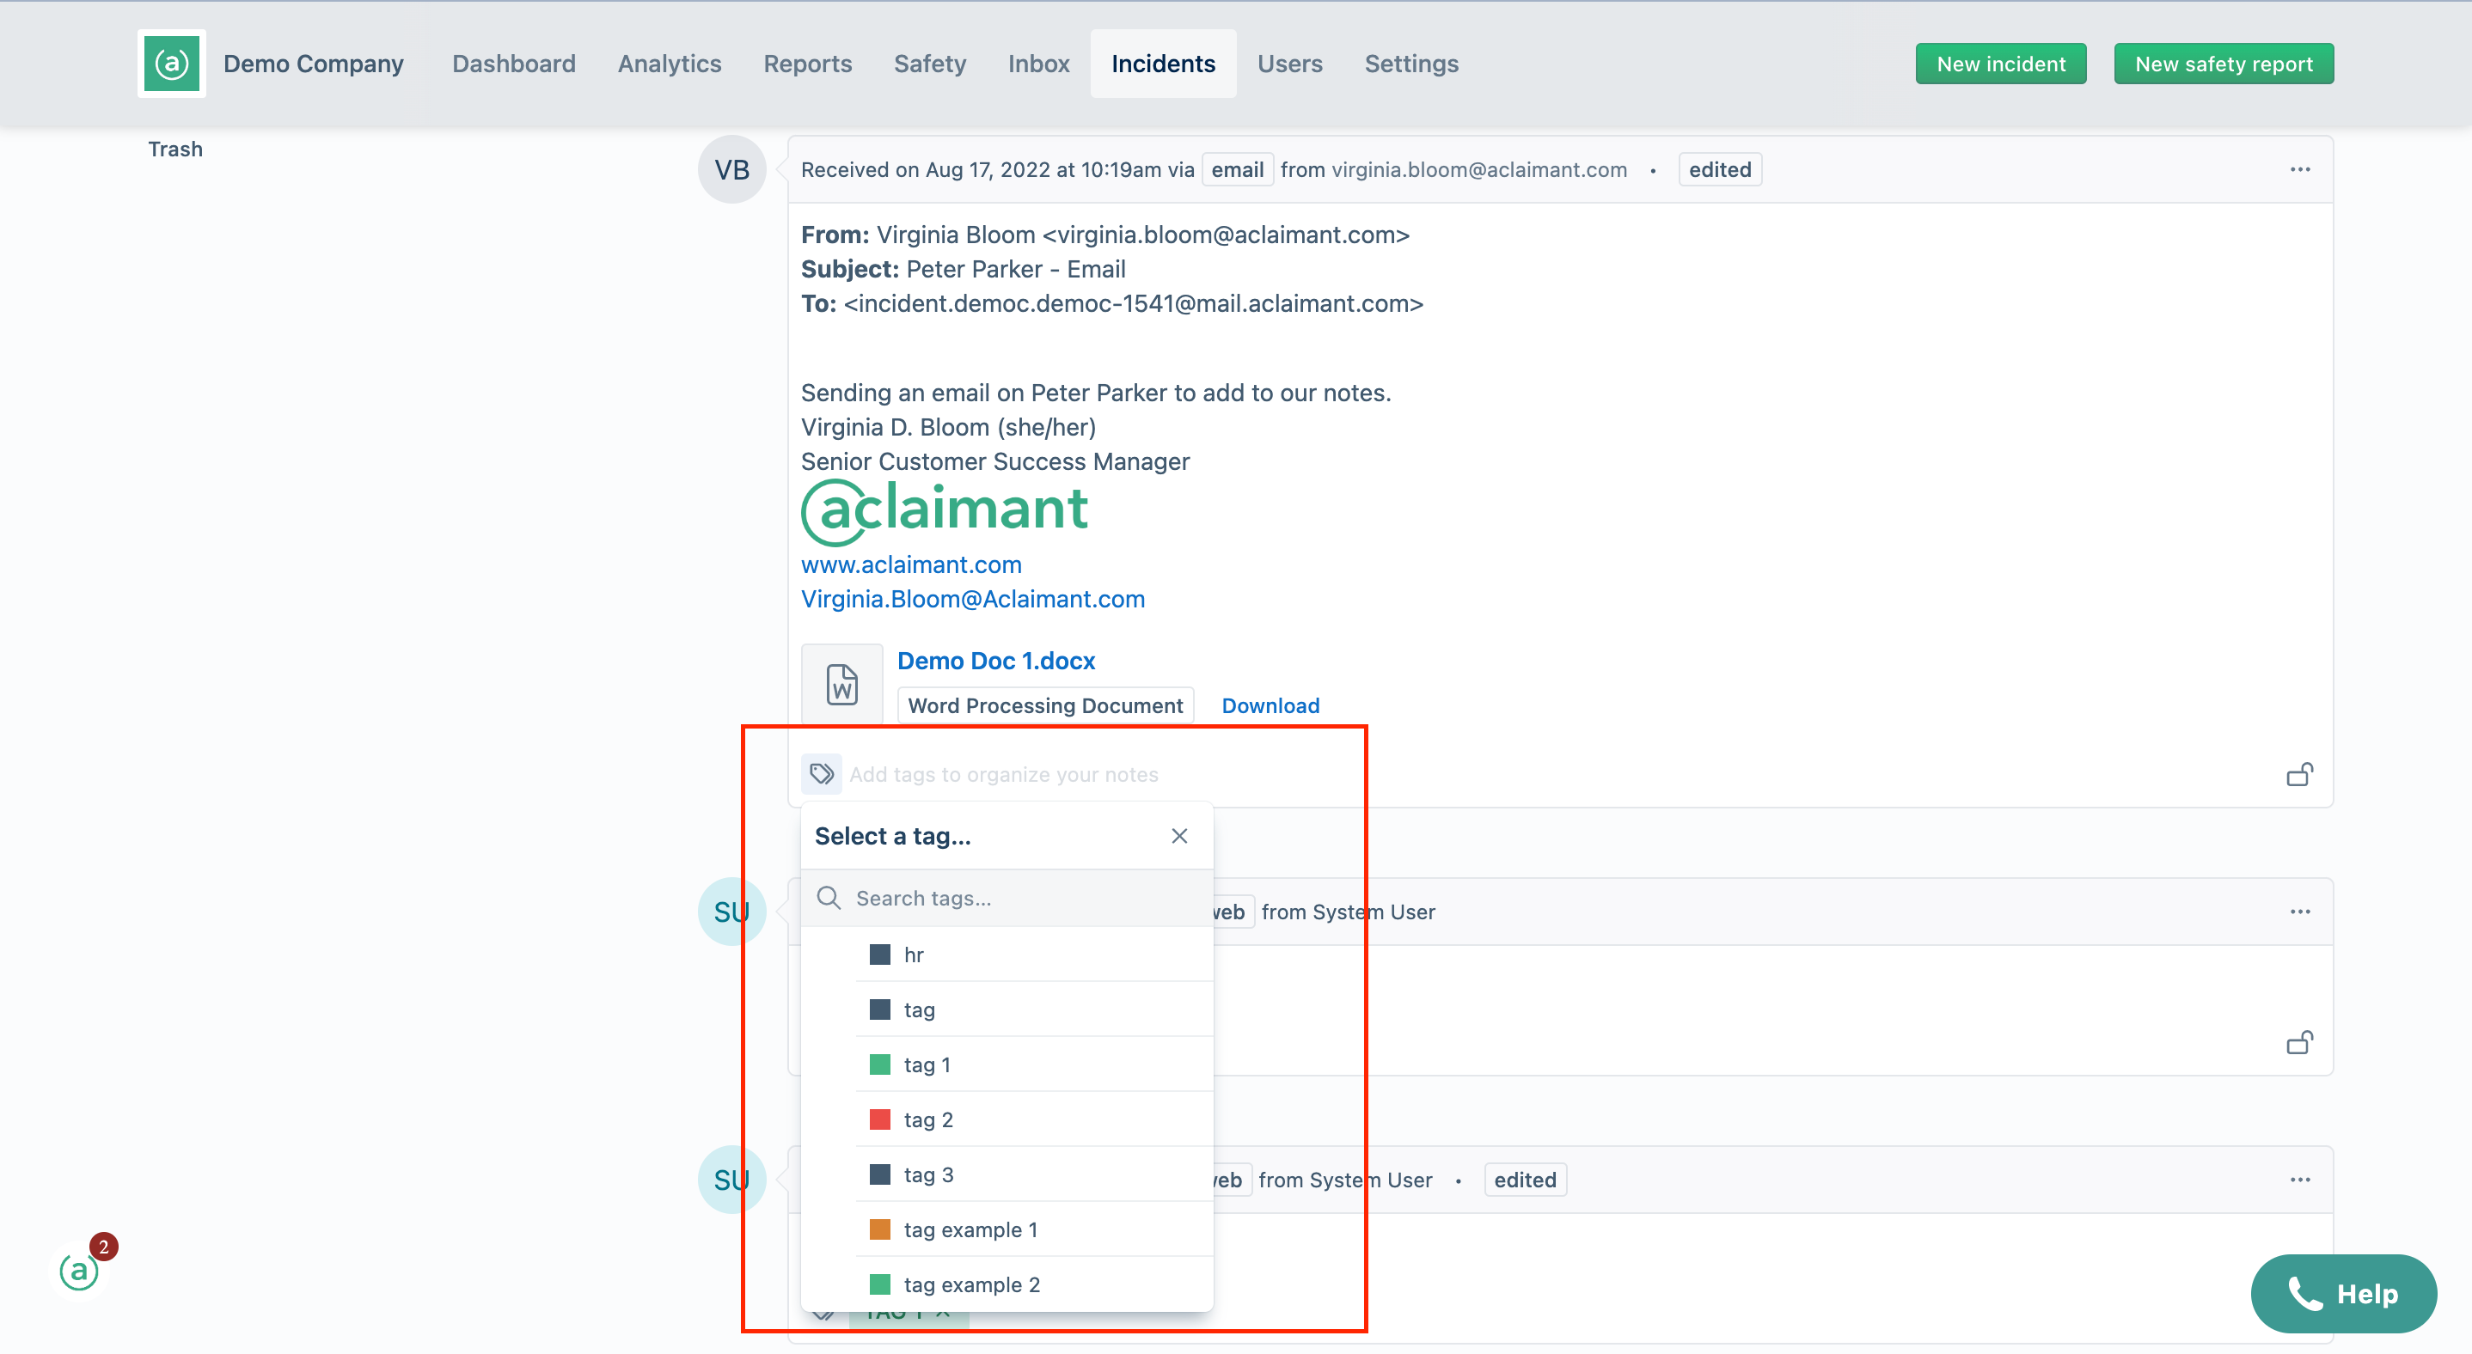The height and width of the screenshot is (1354, 2472).
Task: Click the VB avatar on the email note
Action: [x=731, y=168]
